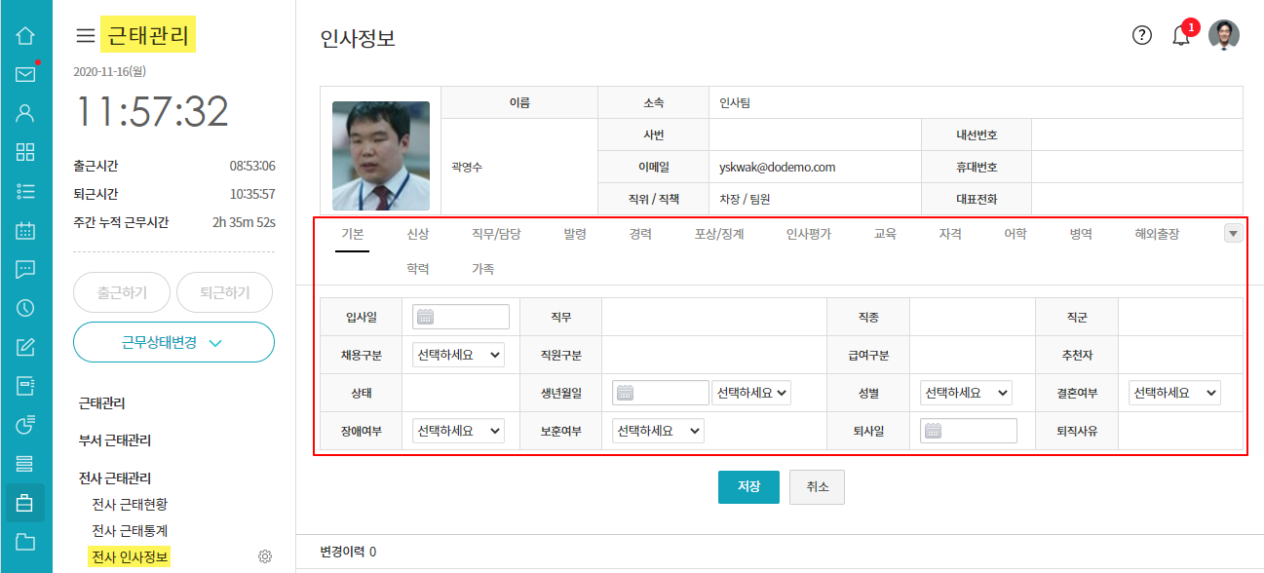1264x573 pixels.
Task: Toggle the hamburger menu next to 근태관리
Action: tap(86, 37)
